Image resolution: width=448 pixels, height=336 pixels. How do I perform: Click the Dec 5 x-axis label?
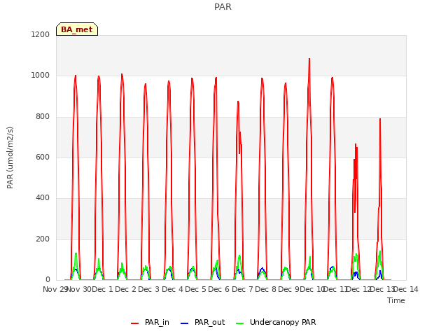click(x=195, y=289)
